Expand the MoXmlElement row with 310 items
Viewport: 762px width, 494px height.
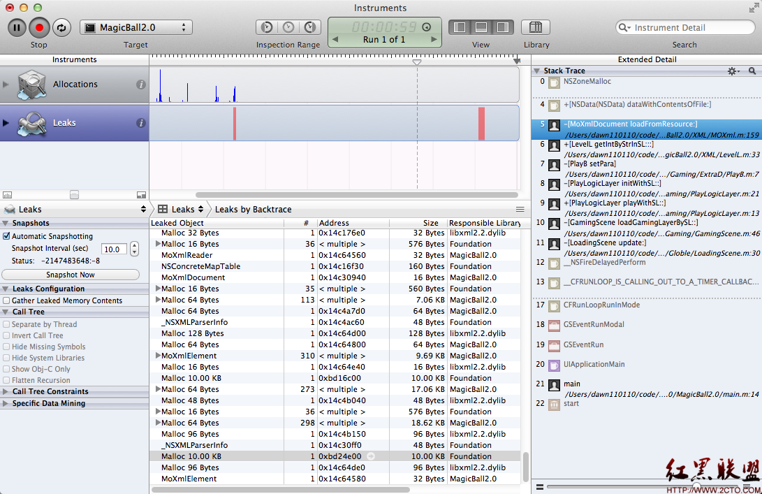158,356
